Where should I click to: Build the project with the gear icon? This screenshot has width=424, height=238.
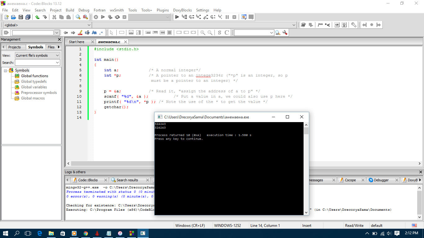pos(96,17)
